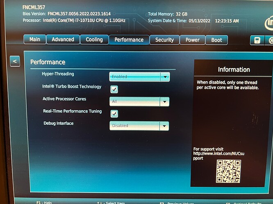The height and width of the screenshot is (204, 273).
Task: Open the Main tab
Action: [35, 39]
